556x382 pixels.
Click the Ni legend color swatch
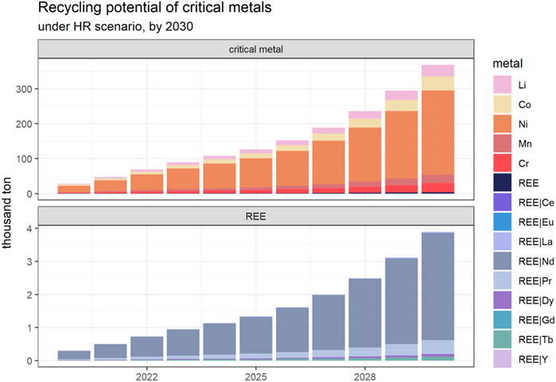click(502, 124)
